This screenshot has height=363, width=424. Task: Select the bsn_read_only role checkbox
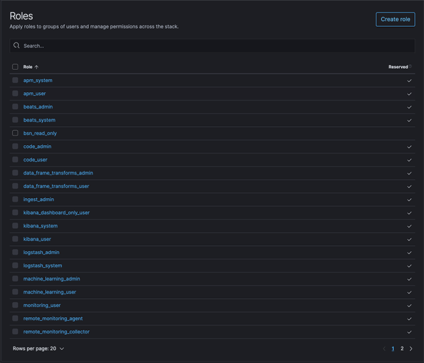(x=15, y=133)
